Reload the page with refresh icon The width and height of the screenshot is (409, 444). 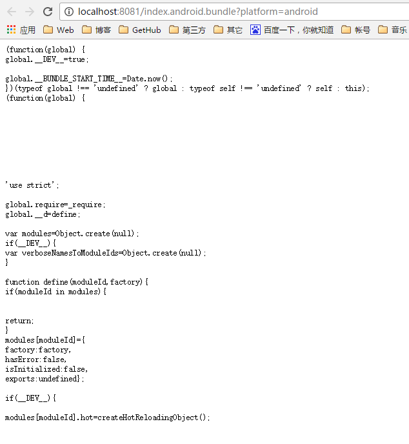48,12
